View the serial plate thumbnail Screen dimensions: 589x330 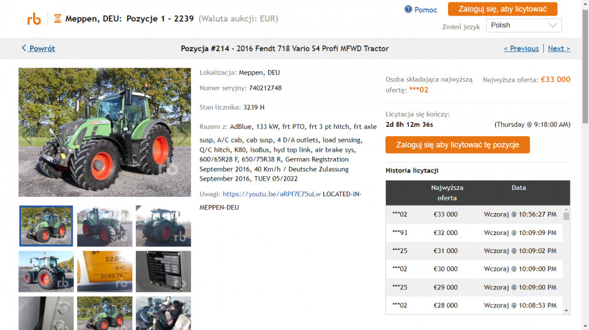(163, 271)
